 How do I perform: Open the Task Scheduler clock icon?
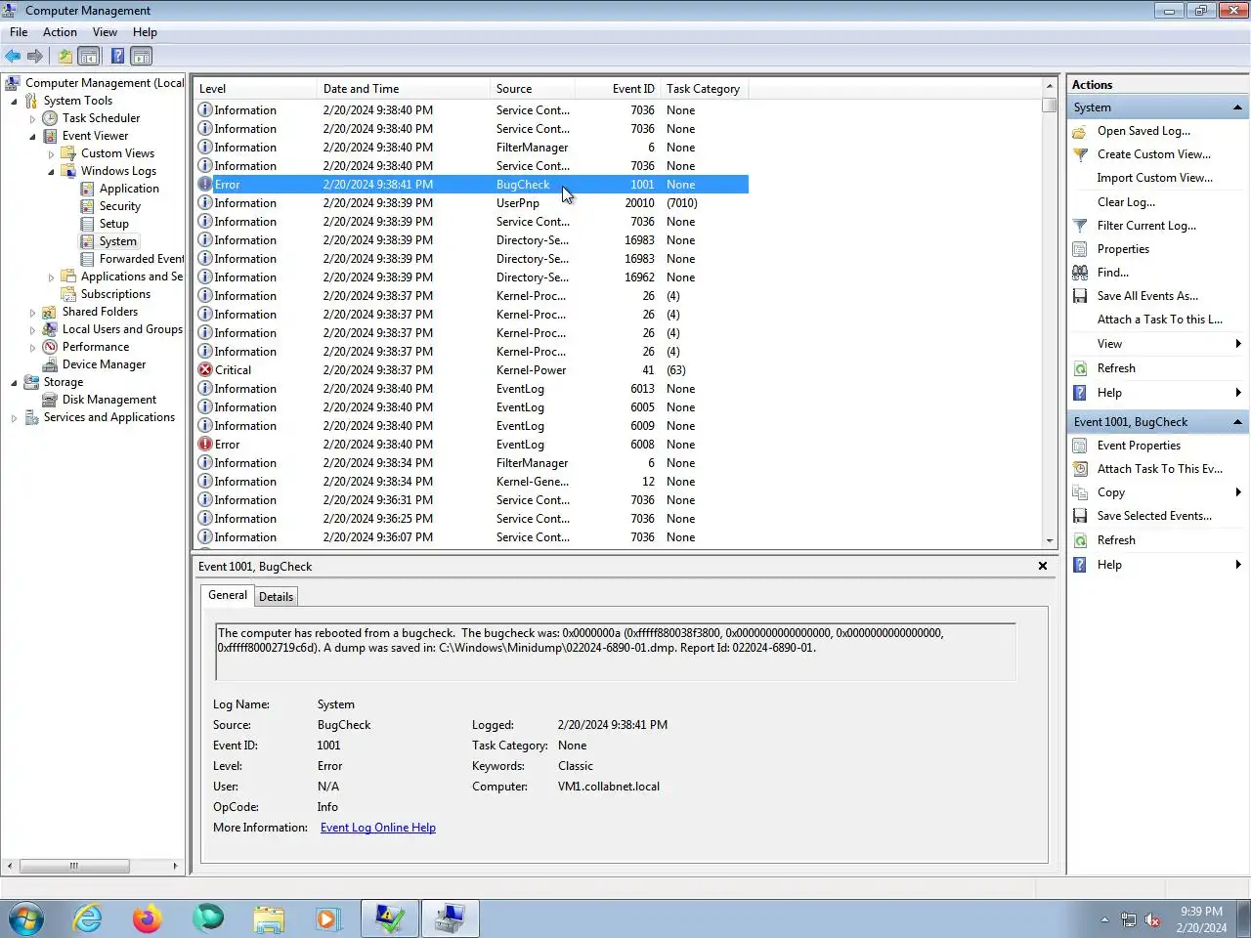pyautogui.click(x=50, y=118)
